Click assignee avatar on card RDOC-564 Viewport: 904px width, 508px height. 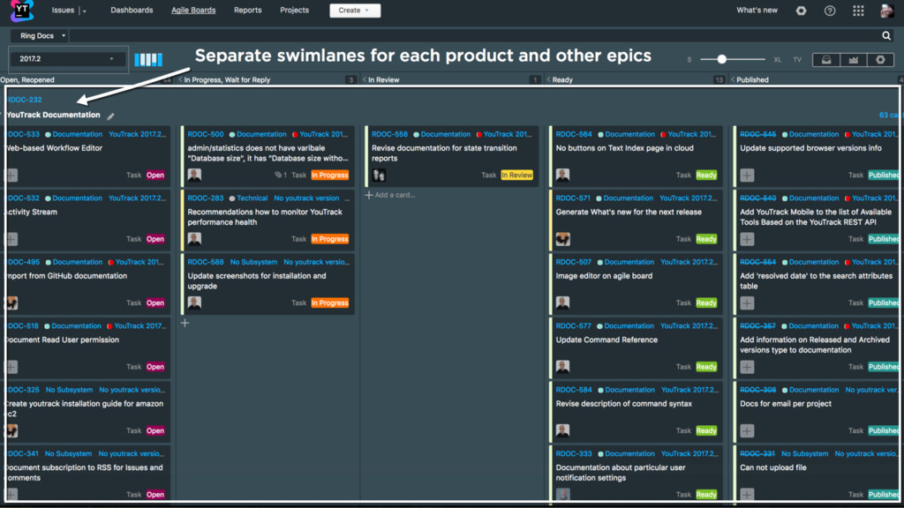click(x=562, y=175)
